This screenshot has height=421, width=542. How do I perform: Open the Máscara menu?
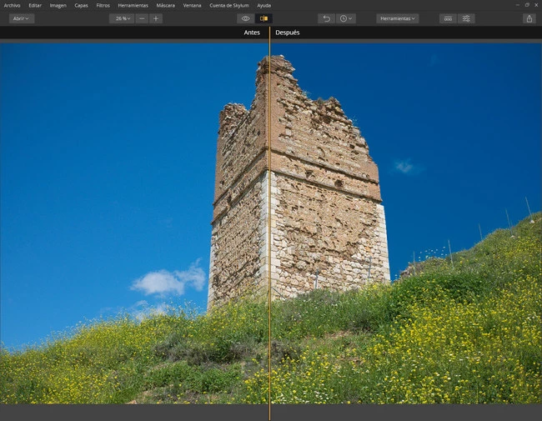pos(165,5)
